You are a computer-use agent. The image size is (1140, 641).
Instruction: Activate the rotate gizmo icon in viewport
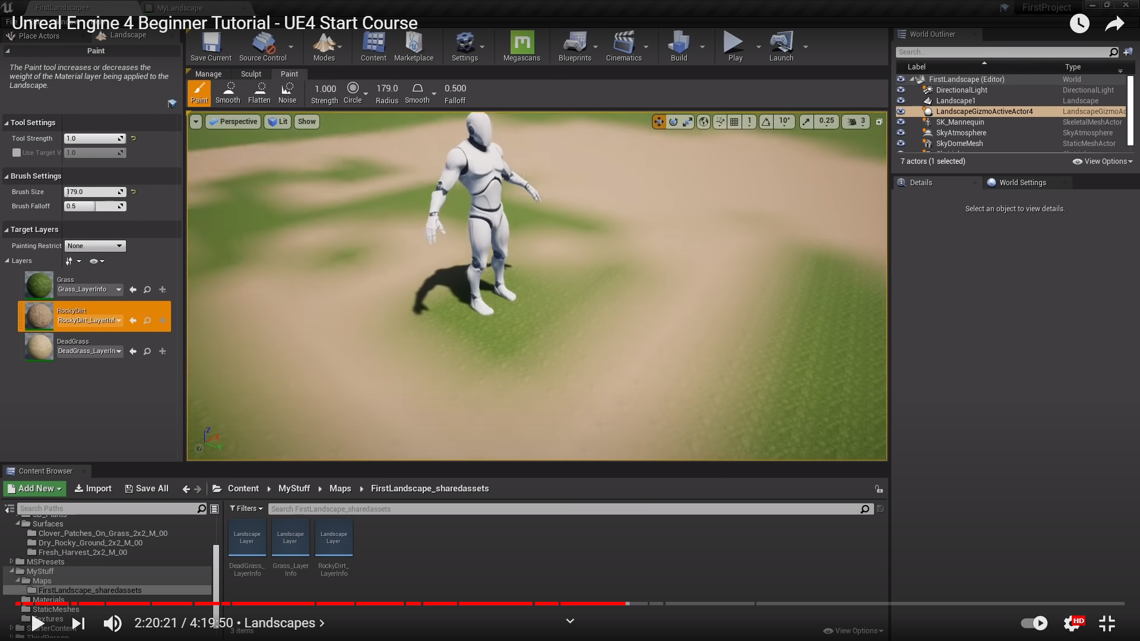tap(673, 122)
